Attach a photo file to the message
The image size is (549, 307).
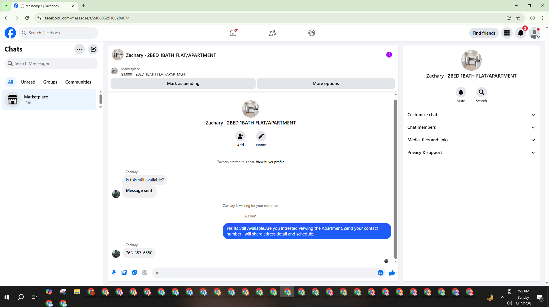124,273
